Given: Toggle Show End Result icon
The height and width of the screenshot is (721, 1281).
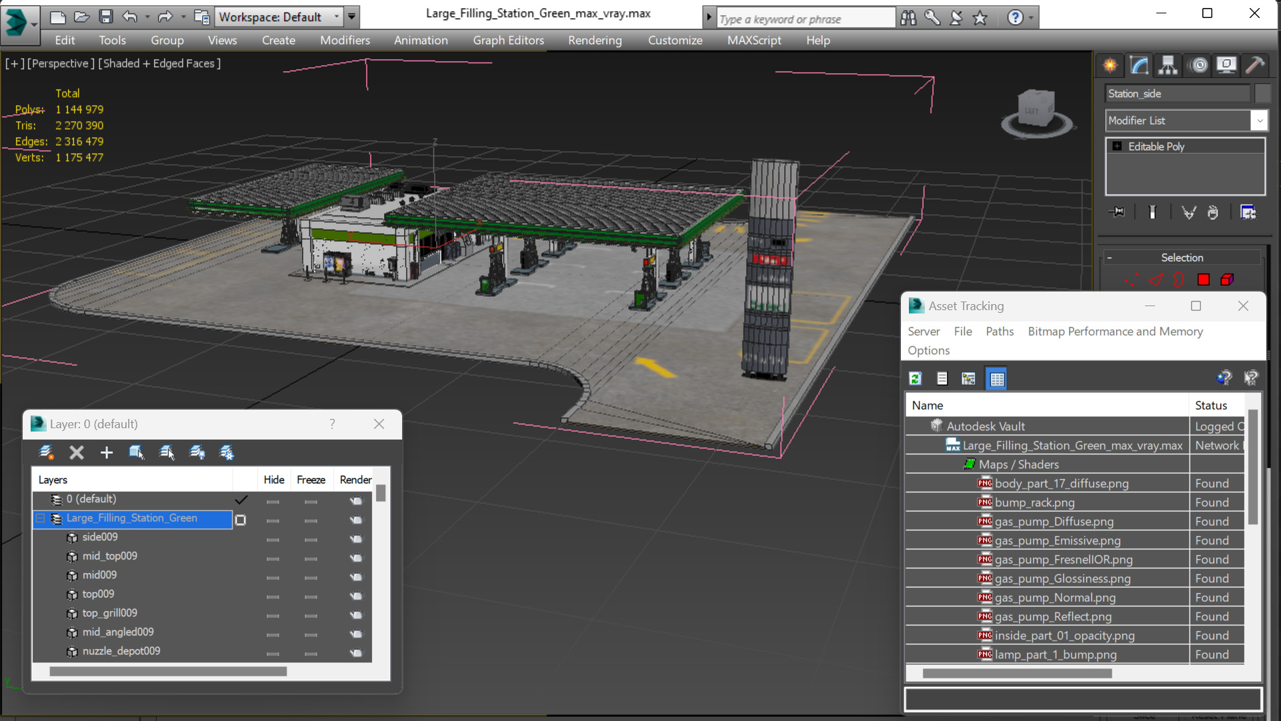Looking at the screenshot, I should coord(1152,212).
